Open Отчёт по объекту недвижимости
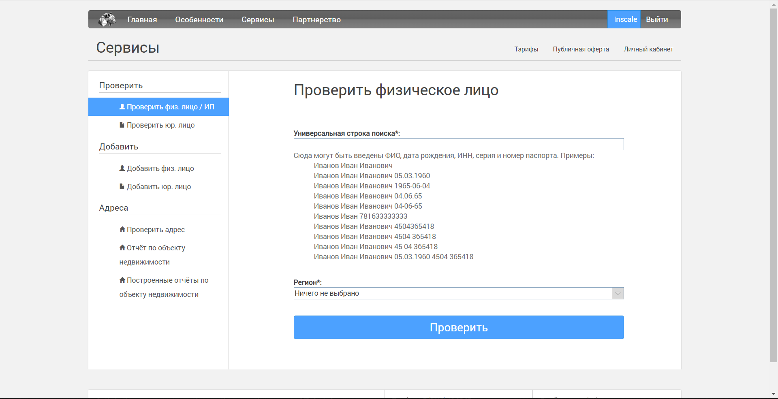Viewport: 778px width, 399px height. pos(152,255)
